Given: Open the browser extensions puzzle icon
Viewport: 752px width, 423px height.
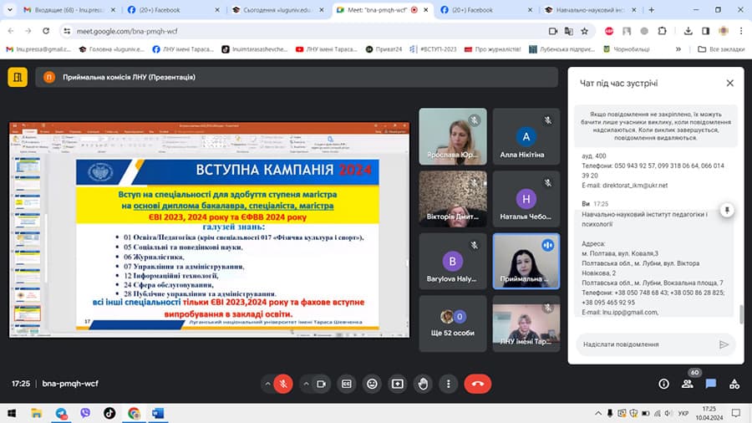Looking at the screenshot, I should (662, 31).
